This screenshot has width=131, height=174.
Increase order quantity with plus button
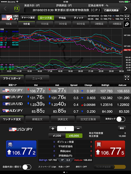[53, 128]
